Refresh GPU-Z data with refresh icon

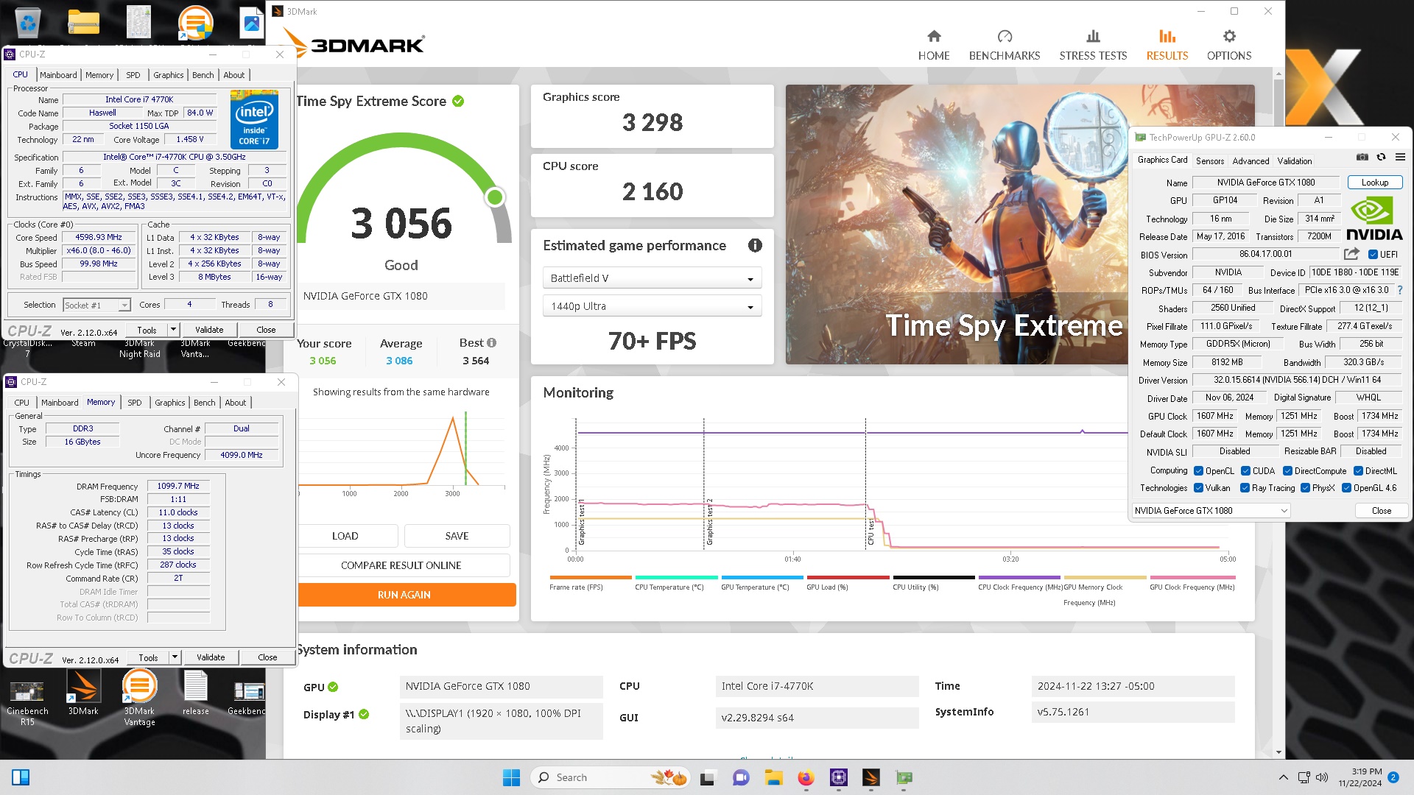pos(1382,158)
